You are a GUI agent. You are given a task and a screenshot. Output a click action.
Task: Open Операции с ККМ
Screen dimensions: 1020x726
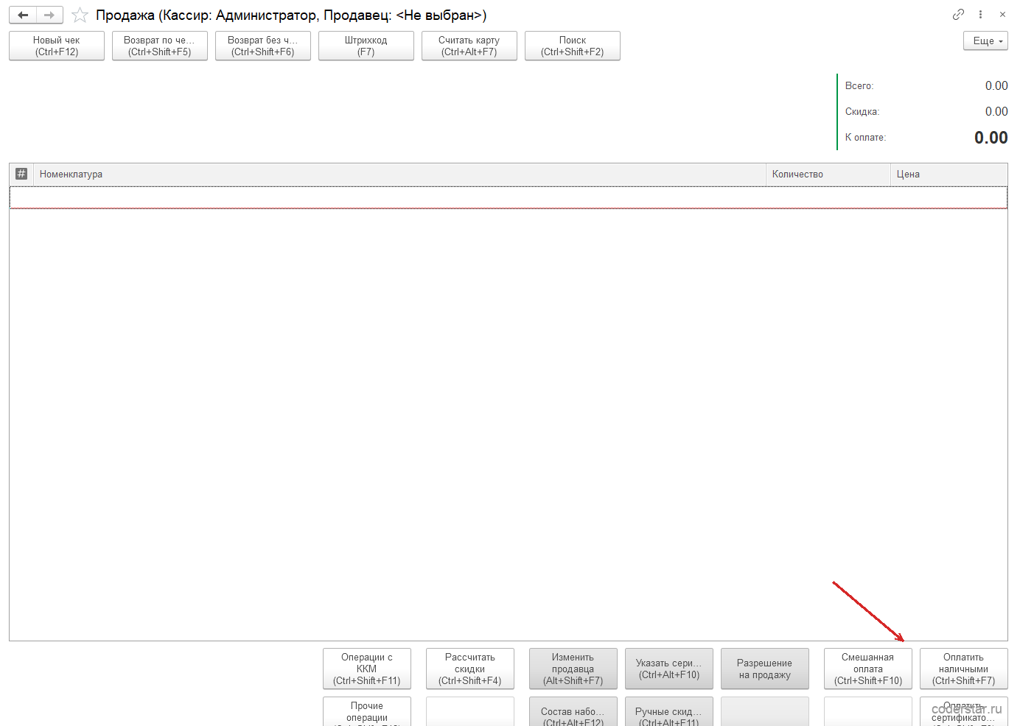click(367, 669)
